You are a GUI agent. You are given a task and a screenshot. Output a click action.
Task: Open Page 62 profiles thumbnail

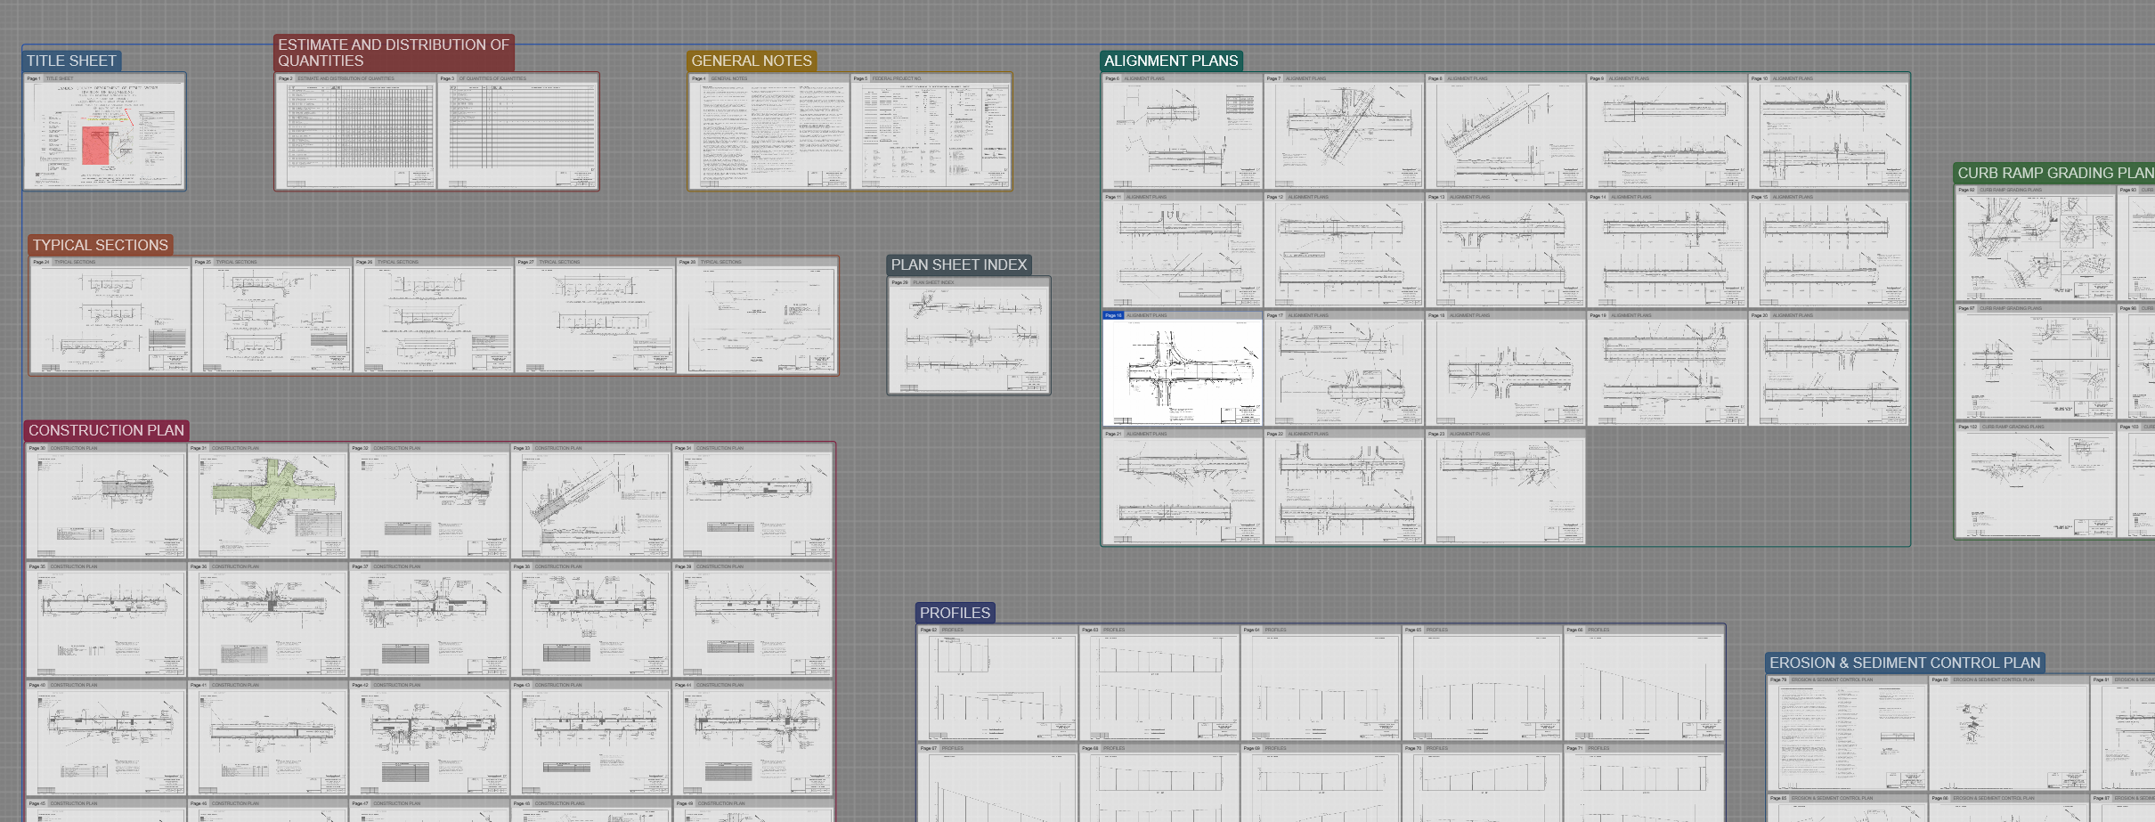(997, 683)
